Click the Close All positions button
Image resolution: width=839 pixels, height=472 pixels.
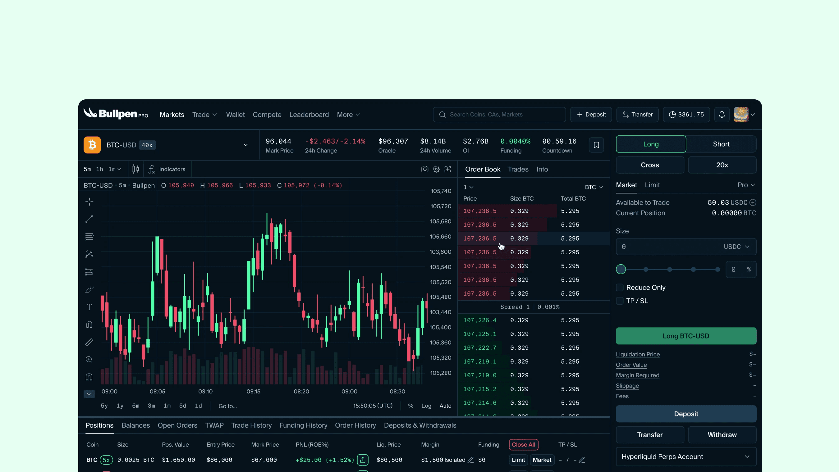(x=523, y=445)
